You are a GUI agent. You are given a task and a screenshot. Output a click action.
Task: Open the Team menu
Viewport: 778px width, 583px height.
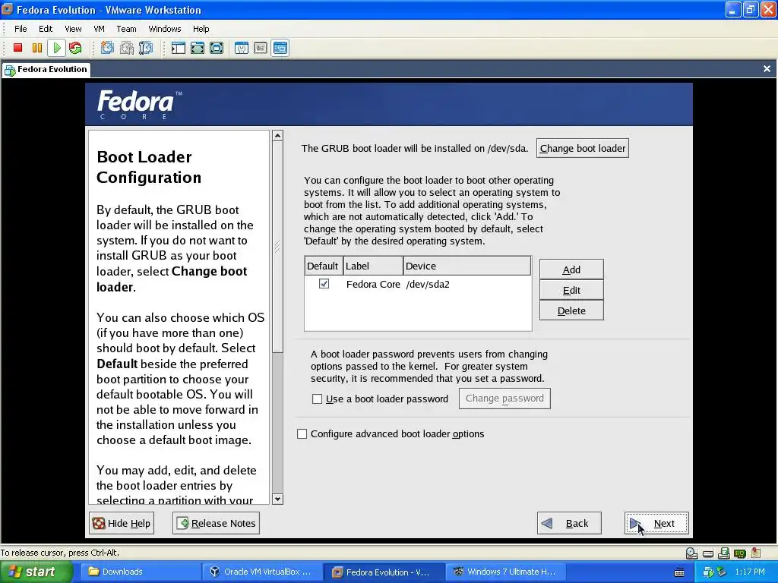click(126, 29)
